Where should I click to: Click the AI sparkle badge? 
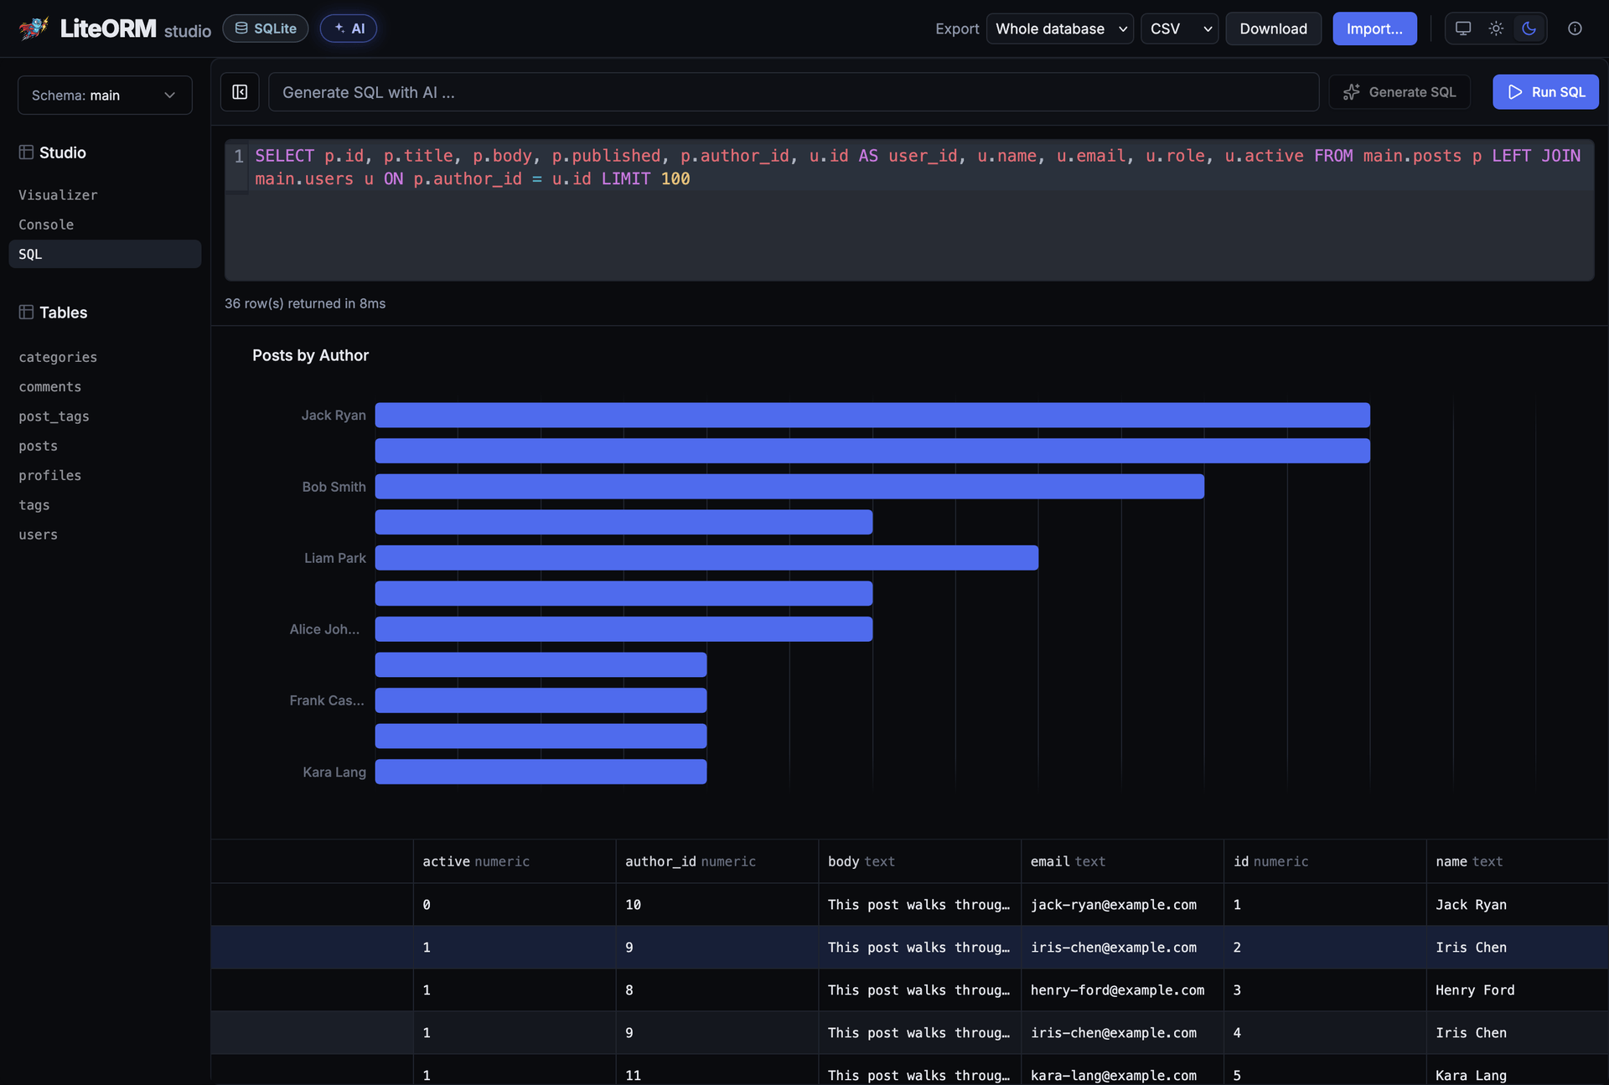tap(349, 28)
